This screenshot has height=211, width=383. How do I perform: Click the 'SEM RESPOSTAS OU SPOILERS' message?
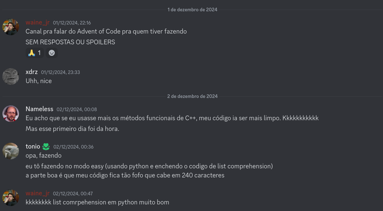[70, 42]
